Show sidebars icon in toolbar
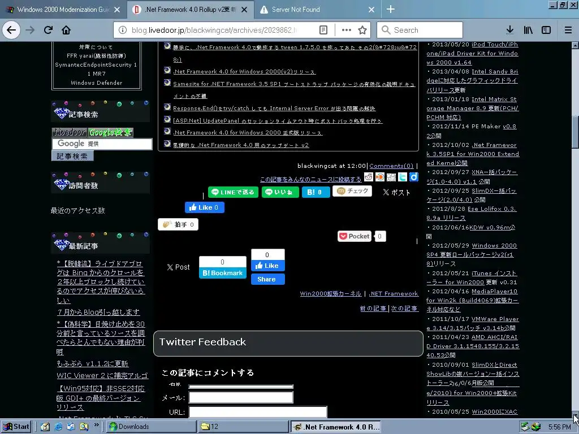Viewport: 579px width, 434px height. (546, 30)
